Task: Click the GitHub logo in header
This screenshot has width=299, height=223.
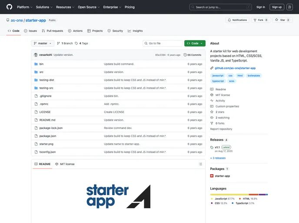Action: (9, 7)
